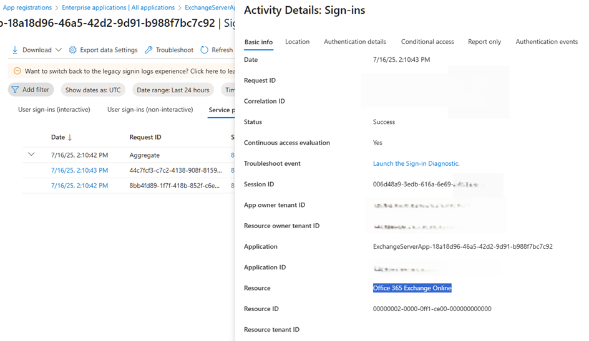Viewport: 589px width, 341px height.
Task: Click the Troubleshoot wrench icon
Action: pos(148,50)
